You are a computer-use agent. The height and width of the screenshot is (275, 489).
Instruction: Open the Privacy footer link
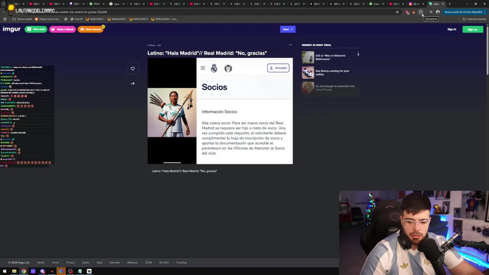click(x=71, y=262)
